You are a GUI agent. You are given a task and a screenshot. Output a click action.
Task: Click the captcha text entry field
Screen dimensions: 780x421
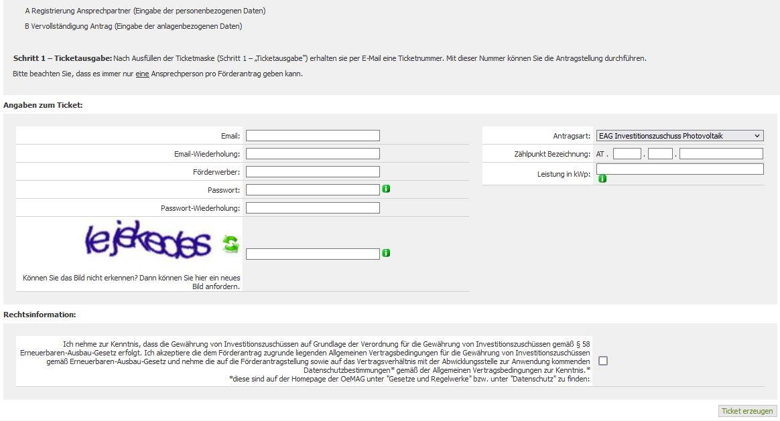tap(313, 254)
